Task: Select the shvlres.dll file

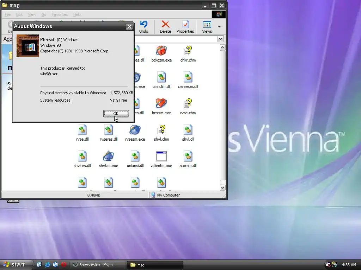Action: point(82,159)
